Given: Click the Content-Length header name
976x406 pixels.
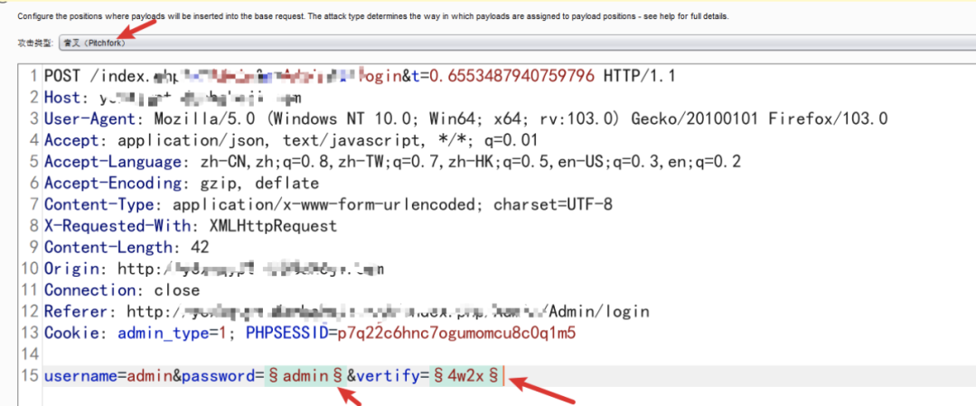Looking at the screenshot, I should [109, 247].
